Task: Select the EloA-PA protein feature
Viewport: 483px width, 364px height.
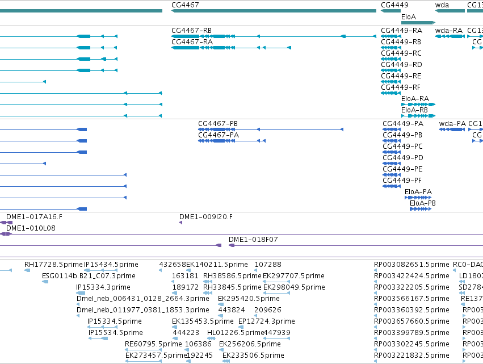Action: click(x=418, y=198)
